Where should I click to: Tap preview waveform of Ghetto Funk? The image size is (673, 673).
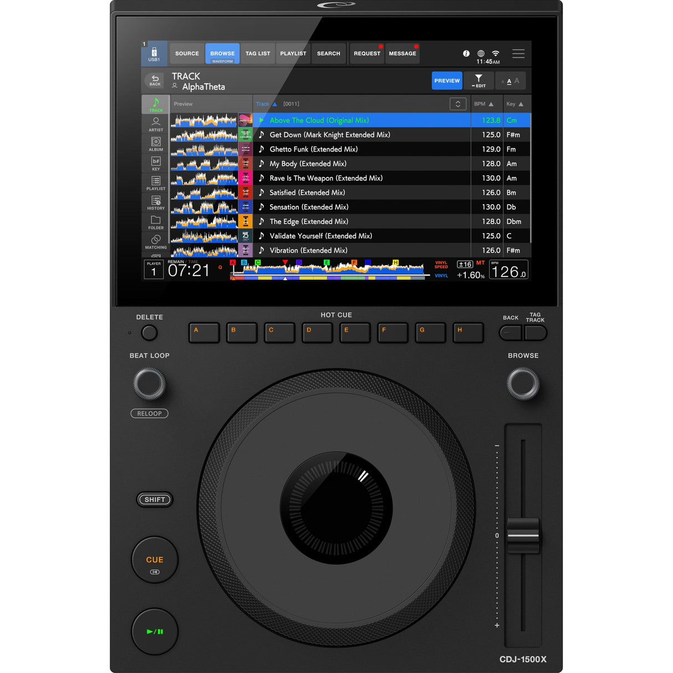click(204, 149)
